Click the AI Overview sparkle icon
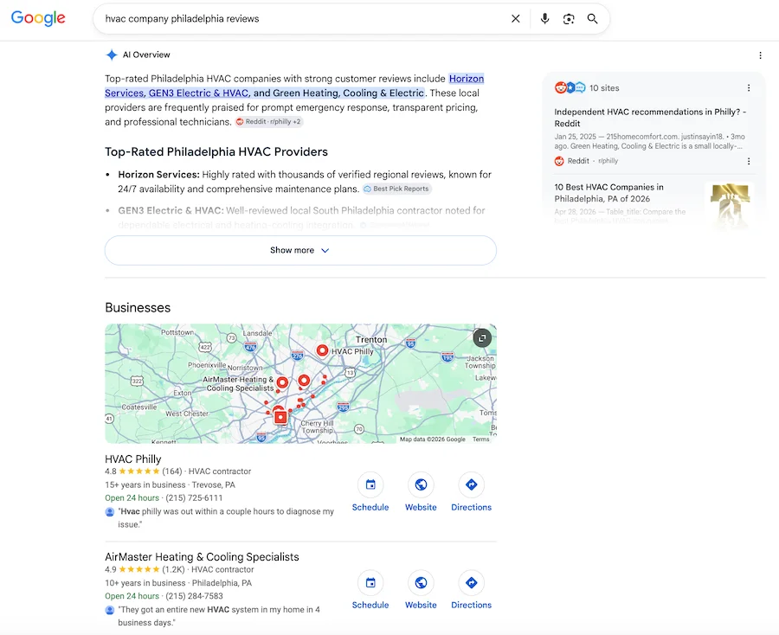Image resolution: width=779 pixels, height=635 pixels. pos(112,55)
